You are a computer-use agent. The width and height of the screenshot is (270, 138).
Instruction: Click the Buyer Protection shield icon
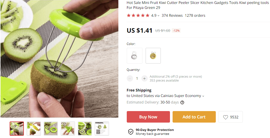[x=130, y=132]
